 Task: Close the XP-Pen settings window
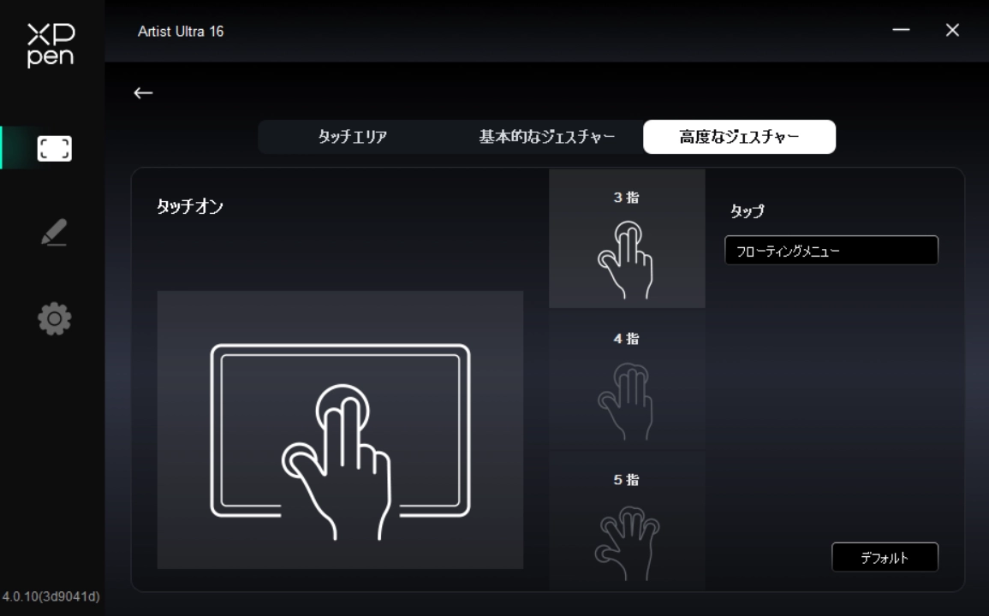pyautogui.click(x=952, y=31)
